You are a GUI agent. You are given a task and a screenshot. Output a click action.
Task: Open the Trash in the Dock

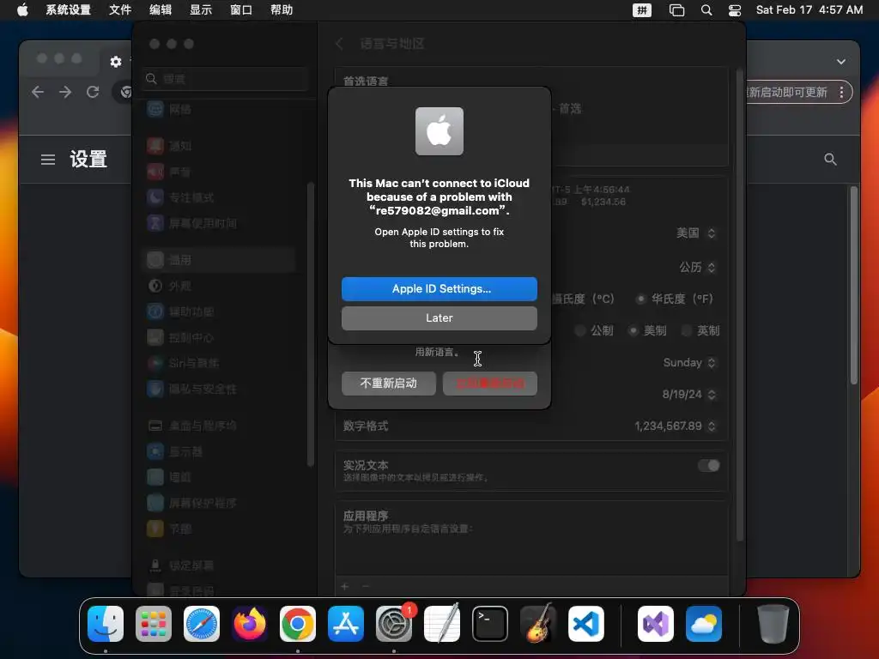click(773, 624)
